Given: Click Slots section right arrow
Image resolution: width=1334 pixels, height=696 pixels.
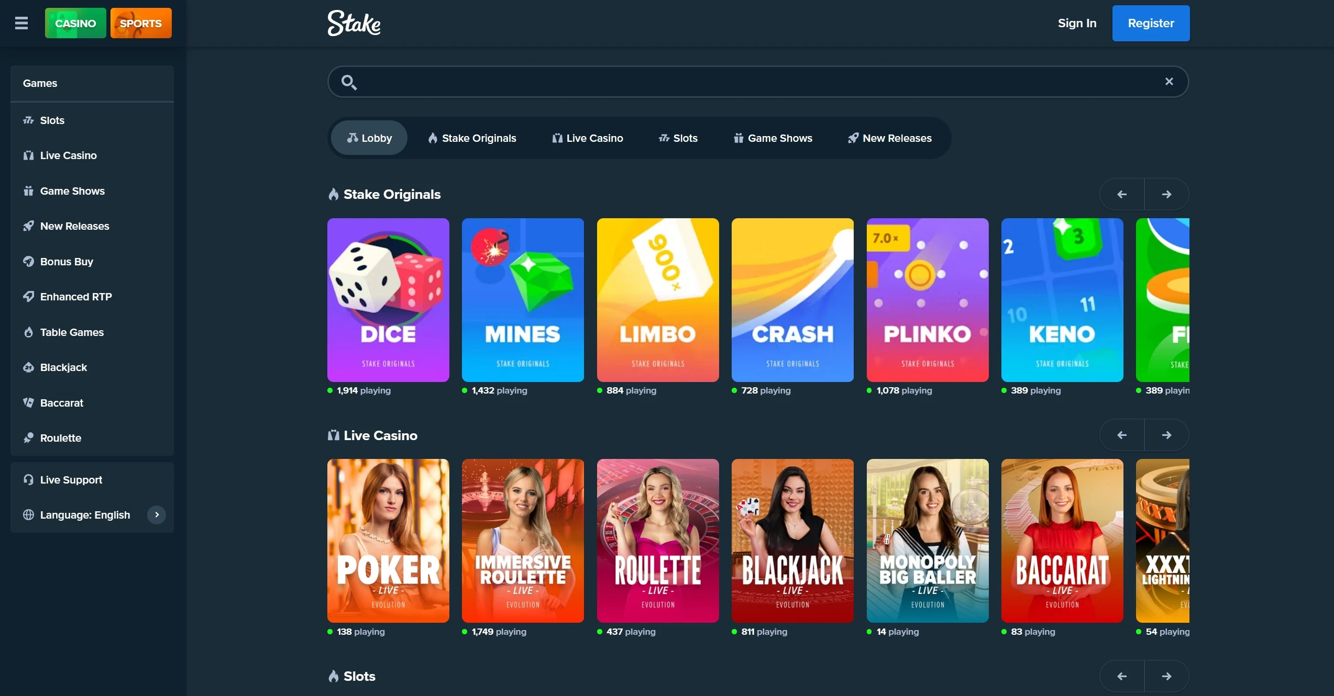Looking at the screenshot, I should (1167, 676).
